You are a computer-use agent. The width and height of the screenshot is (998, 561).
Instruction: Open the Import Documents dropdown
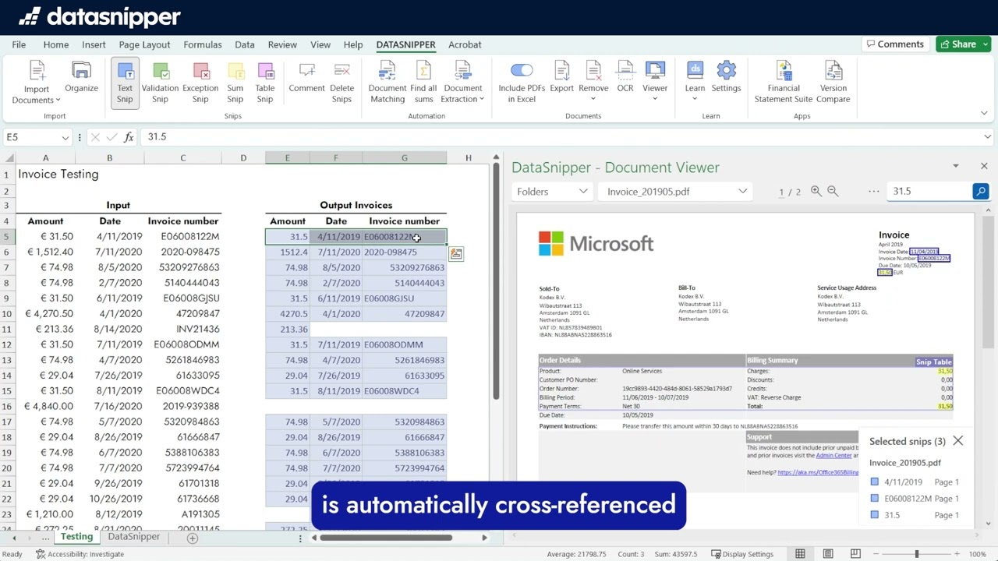[36, 83]
